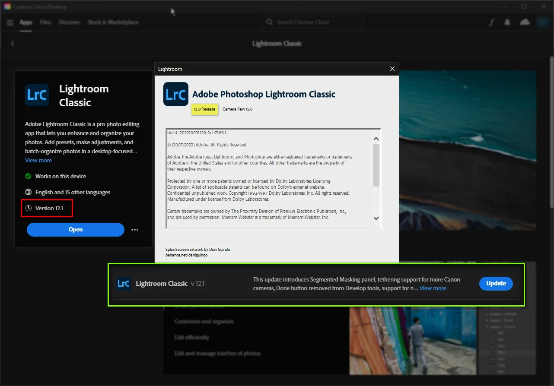Click the ocean shore hero image
Viewport: 554px width, 386px height.
468,150
